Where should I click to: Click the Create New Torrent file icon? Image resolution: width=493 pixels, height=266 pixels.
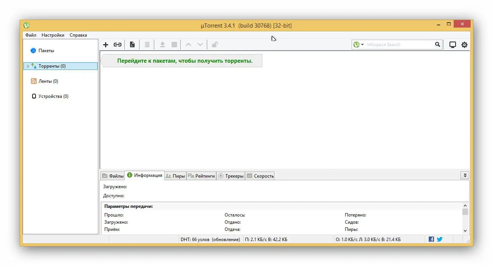click(x=132, y=45)
